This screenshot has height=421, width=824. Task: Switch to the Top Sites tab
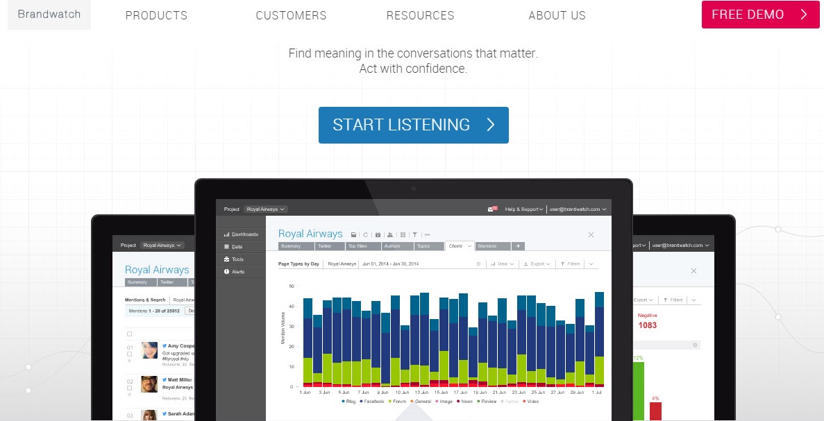tap(364, 246)
